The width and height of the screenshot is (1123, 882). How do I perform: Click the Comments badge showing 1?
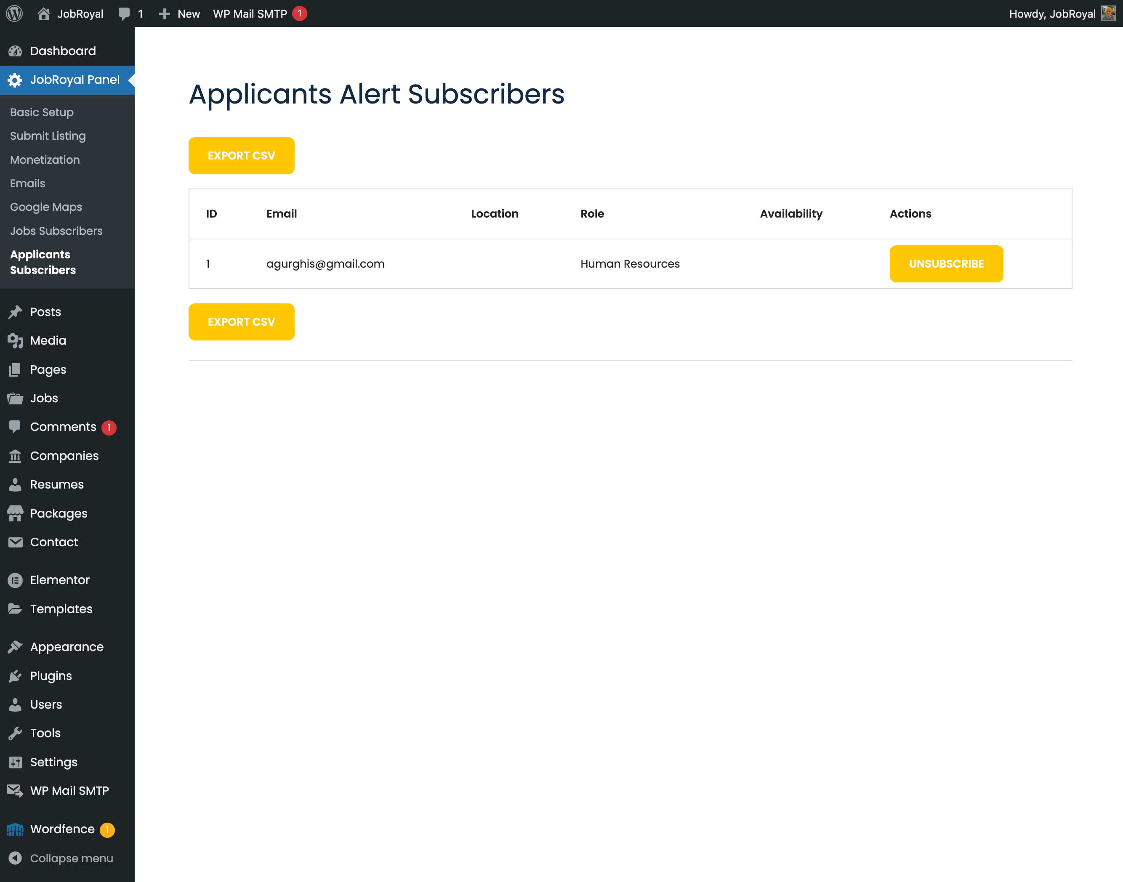109,428
